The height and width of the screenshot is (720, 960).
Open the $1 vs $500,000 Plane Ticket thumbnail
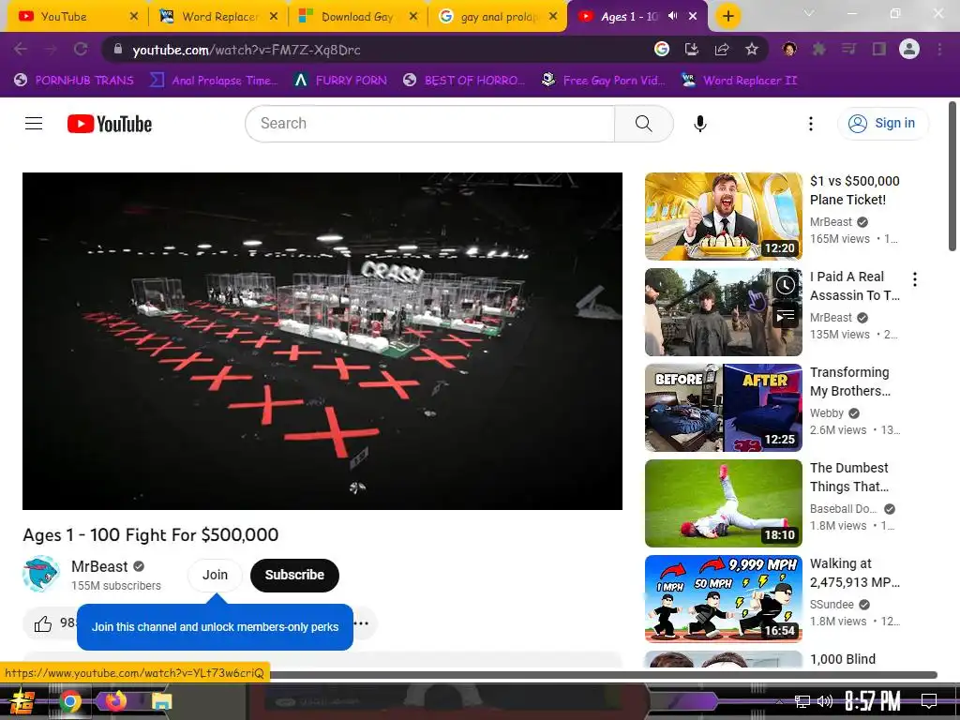pyautogui.click(x=723, y=217)
